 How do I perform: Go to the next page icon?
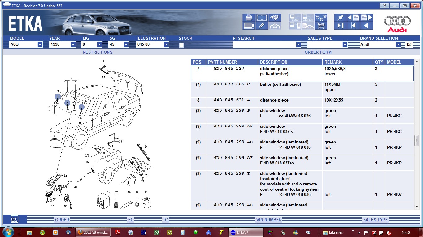[367, 18]
